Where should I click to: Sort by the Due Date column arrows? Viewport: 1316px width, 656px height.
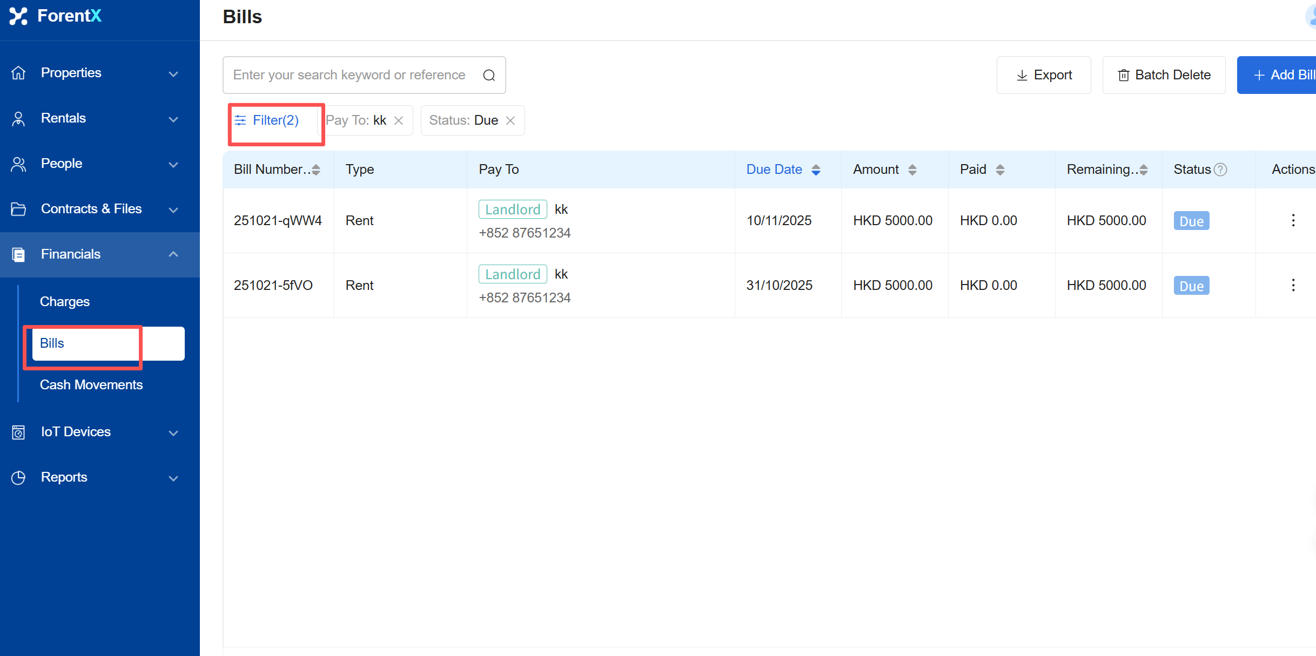pyautogui.click(x=816, y=170)
